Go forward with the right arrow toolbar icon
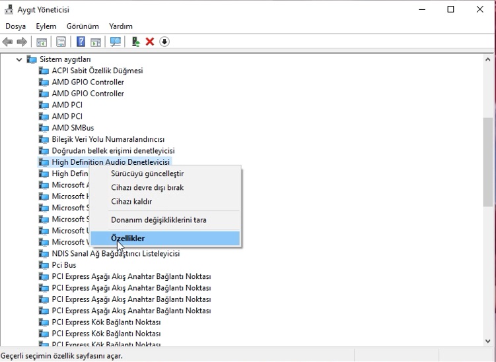 click(x=22, y=42)
